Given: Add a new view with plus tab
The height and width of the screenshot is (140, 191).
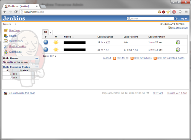Looking at the screenshot, I should coord(50,33).
